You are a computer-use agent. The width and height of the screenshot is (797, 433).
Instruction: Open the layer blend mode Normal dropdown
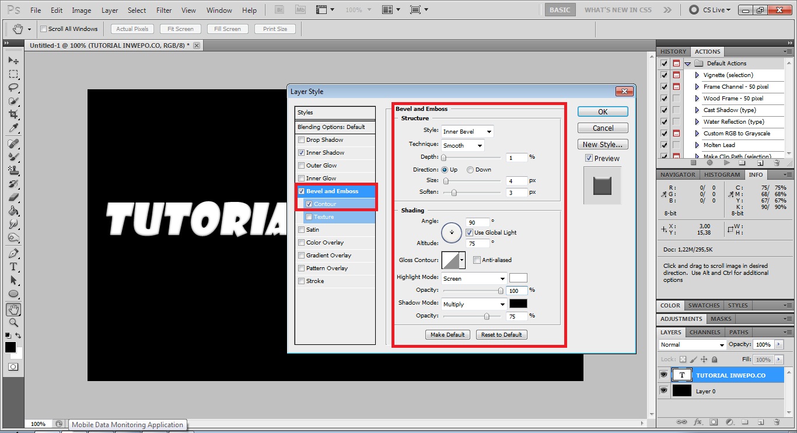click(693, 345)
